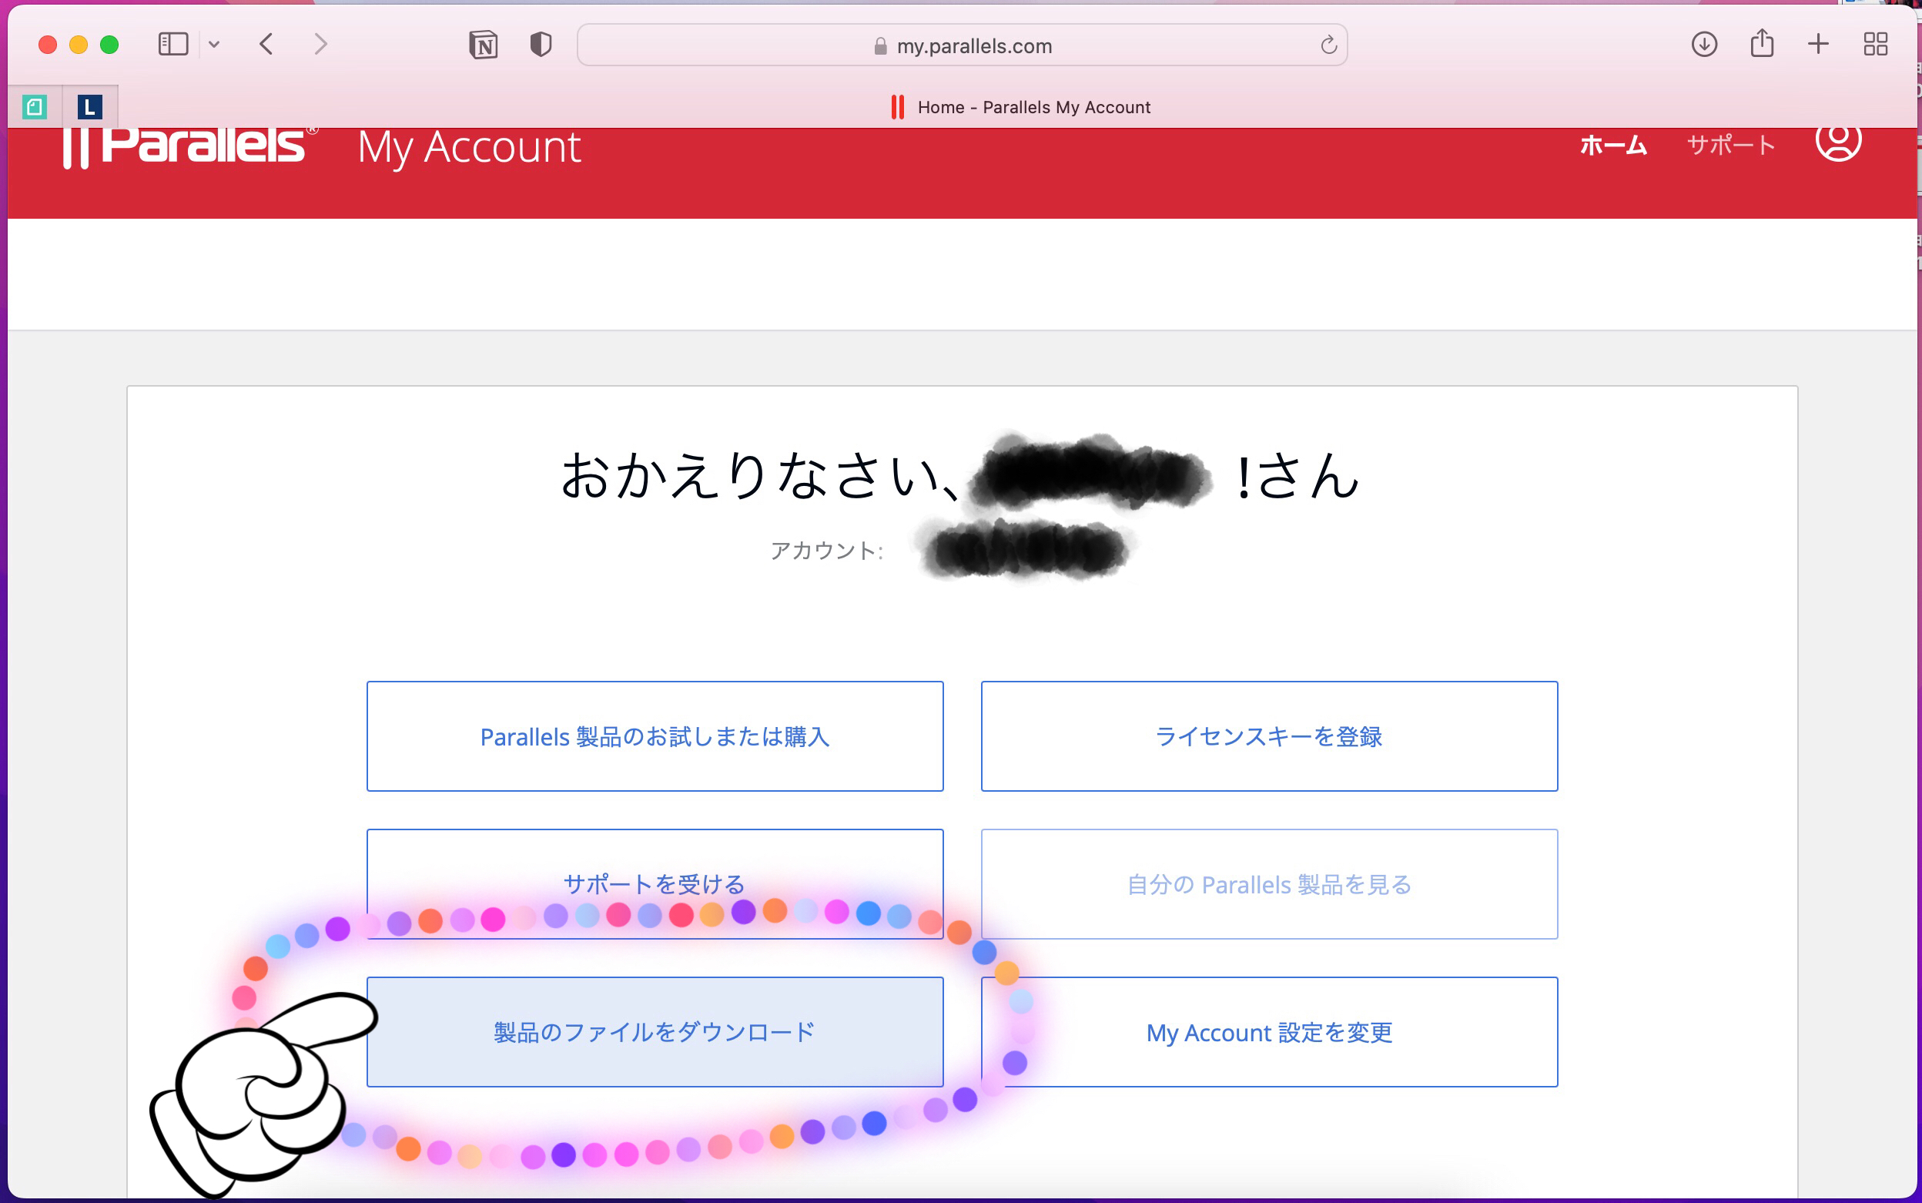Toggle Safari's sidebar panel icon
The image size is (1922, 1203).
(x=172, y=45)
